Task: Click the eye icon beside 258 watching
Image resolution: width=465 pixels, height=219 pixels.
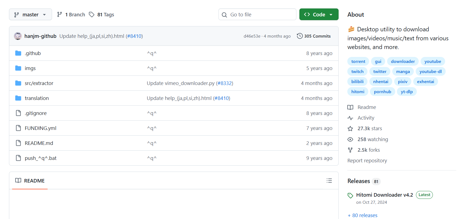Action: tap(350, 139)
